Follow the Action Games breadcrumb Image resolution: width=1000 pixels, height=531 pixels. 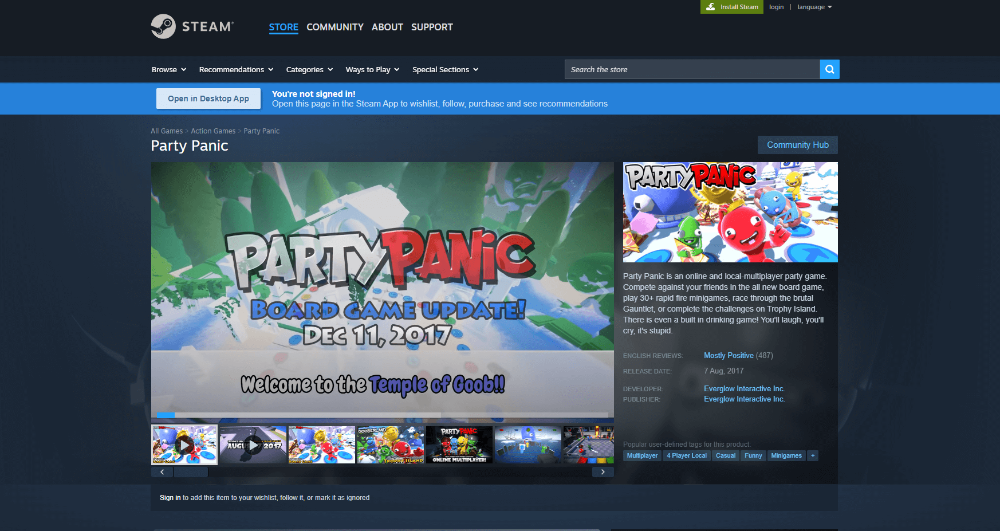pyautogui.click(x=213, y=131)
